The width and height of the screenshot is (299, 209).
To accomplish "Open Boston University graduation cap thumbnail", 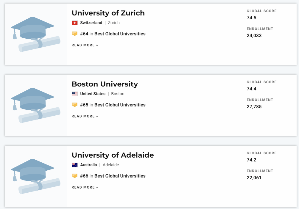I will click(36, 105).
